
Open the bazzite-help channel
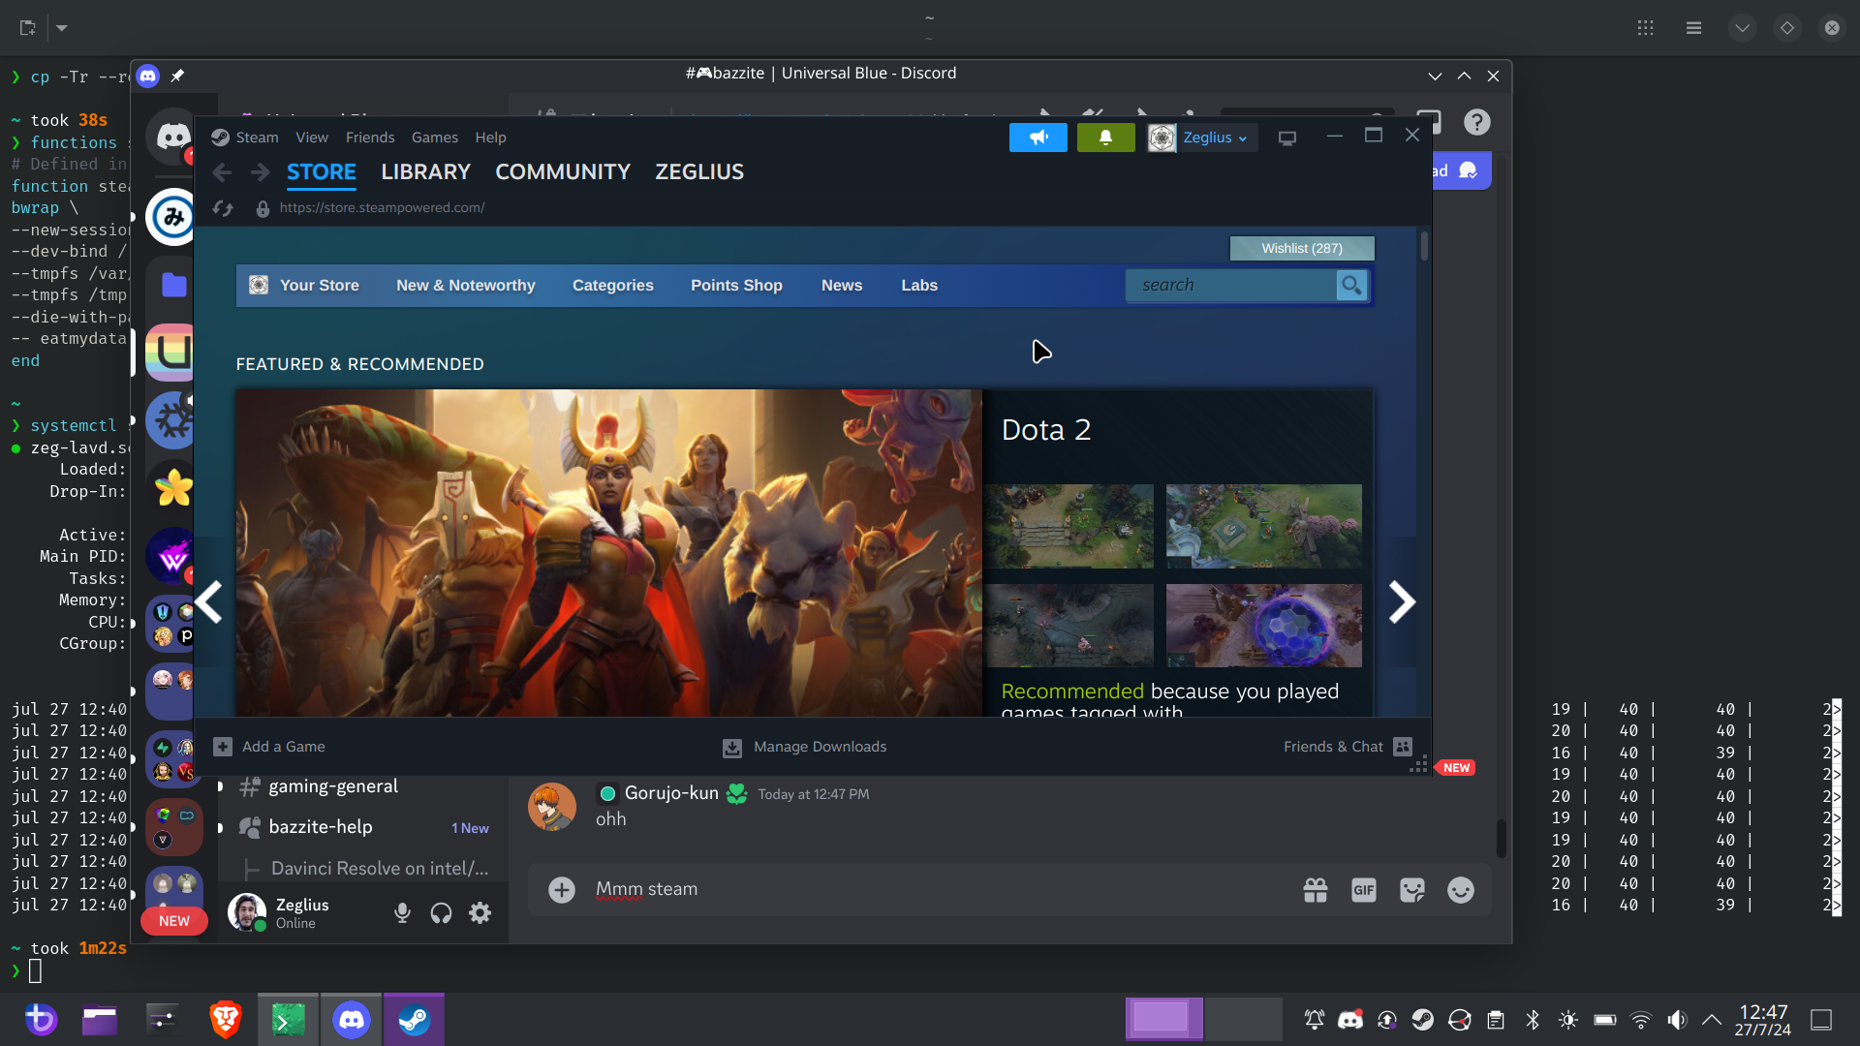coord(321,827)
